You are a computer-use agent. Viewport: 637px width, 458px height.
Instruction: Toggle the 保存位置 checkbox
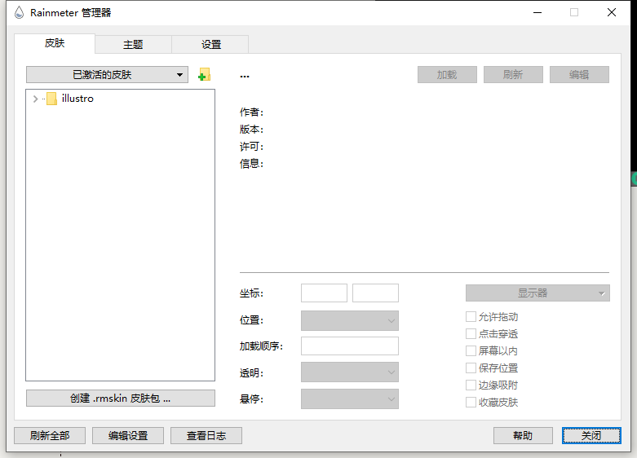click(471, 368)
